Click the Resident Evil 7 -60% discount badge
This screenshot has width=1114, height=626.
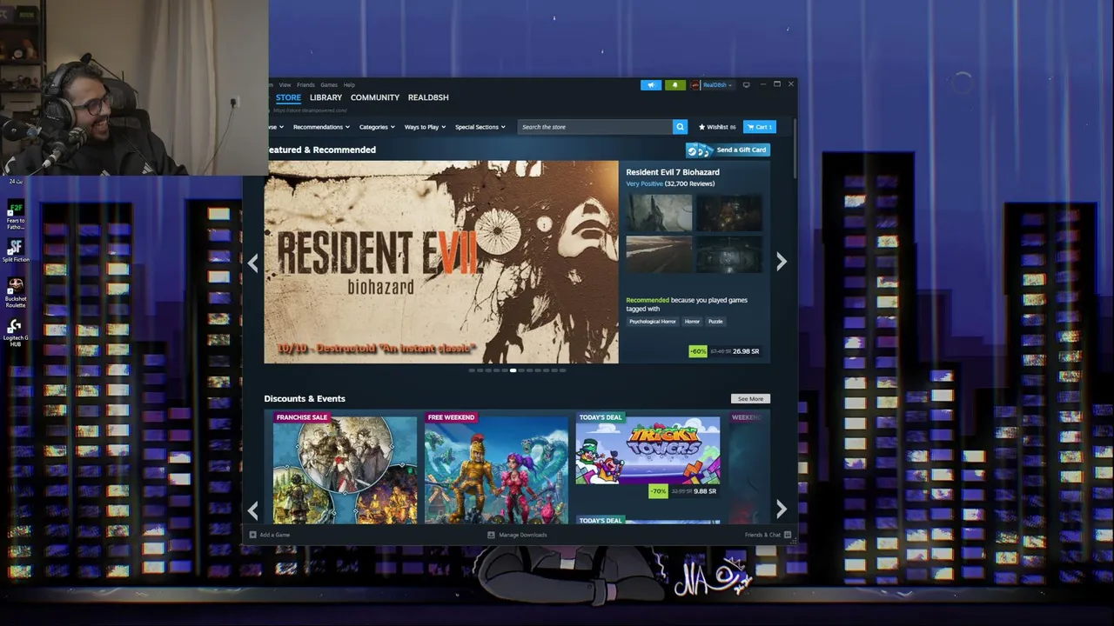click(698, 351)
